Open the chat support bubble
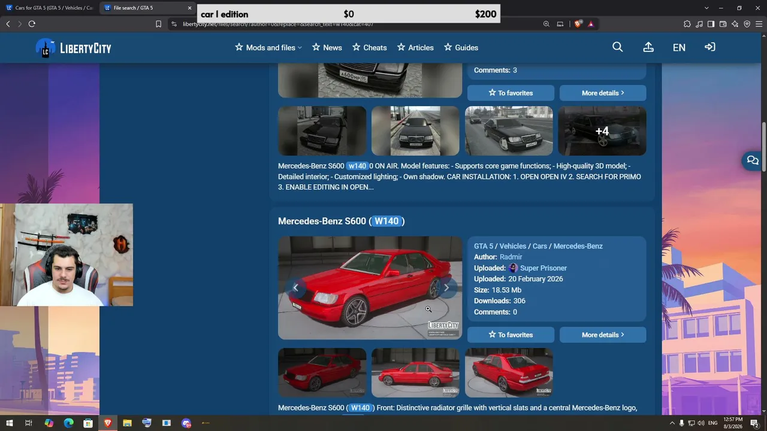Image resolution: width=767 pixels, height=431 pixels. pyautogui.click(x=753, y=160)
